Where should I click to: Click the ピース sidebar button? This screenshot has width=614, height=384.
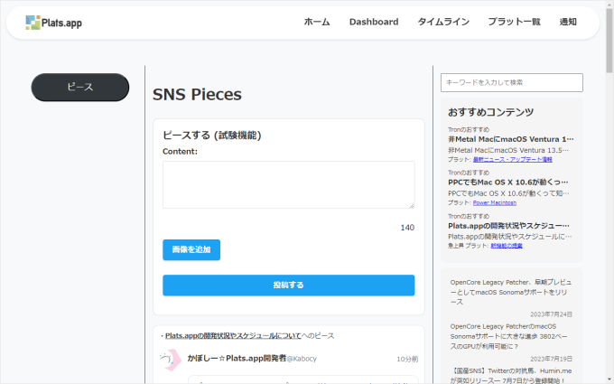point(80,87)
